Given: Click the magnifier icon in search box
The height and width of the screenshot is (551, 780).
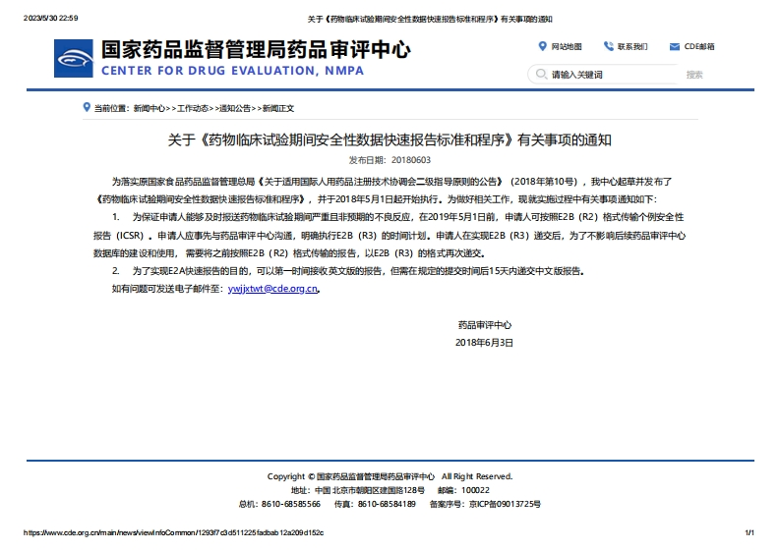Looking at the screenshot, I should (x=541, y=75).
